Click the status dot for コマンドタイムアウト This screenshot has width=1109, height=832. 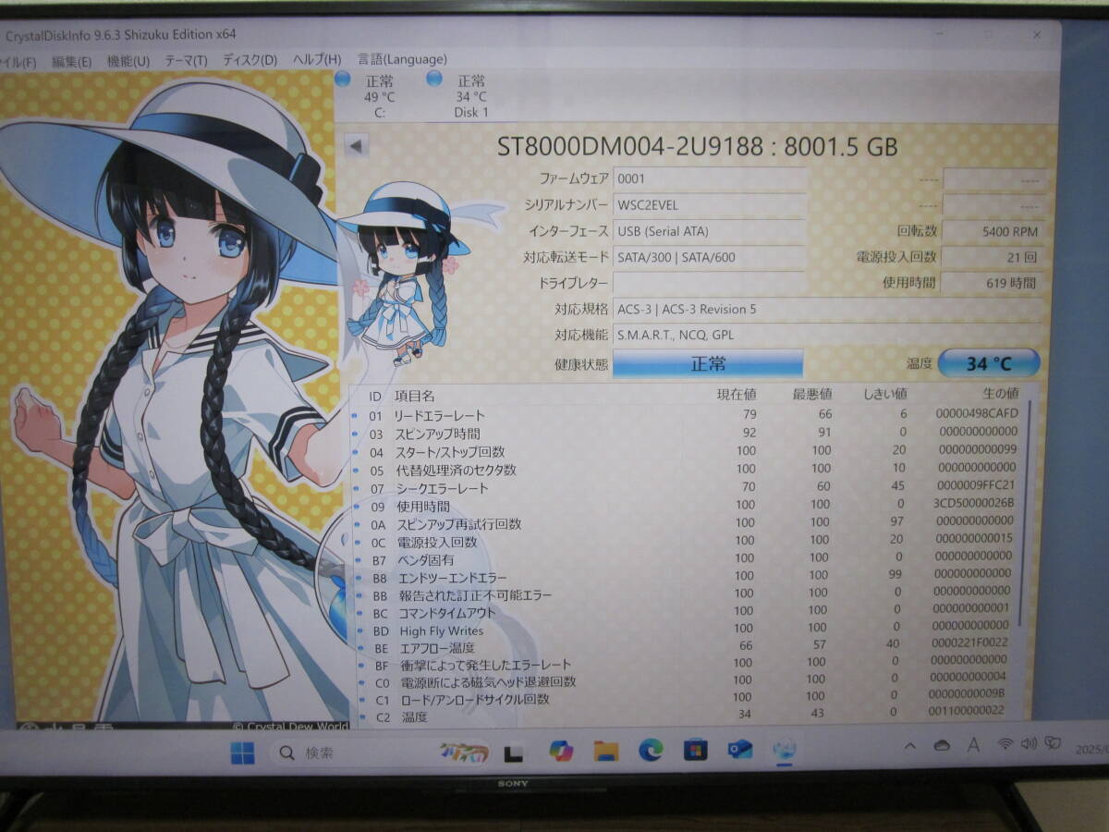tap(360, 613)
